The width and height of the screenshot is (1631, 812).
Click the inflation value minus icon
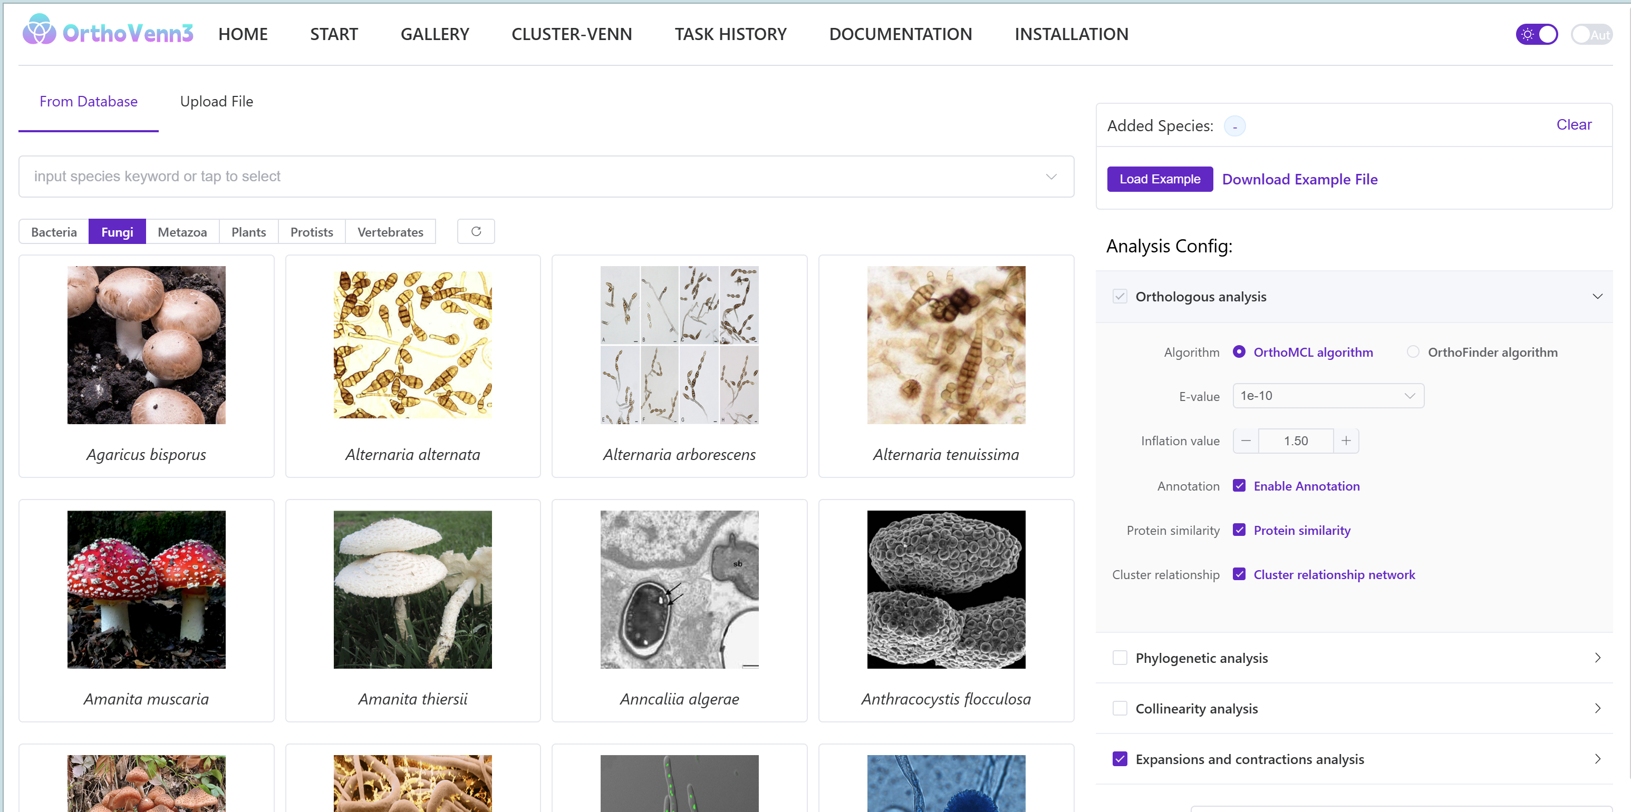point(1246,441)
